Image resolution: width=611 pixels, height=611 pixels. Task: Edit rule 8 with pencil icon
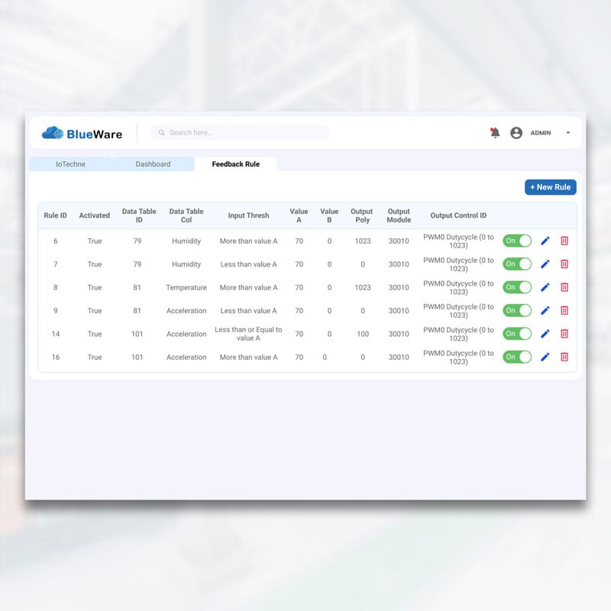click(x=545, y=287)
